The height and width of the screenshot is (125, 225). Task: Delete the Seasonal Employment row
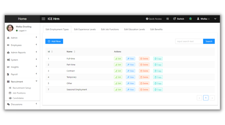tap(144, 89)
